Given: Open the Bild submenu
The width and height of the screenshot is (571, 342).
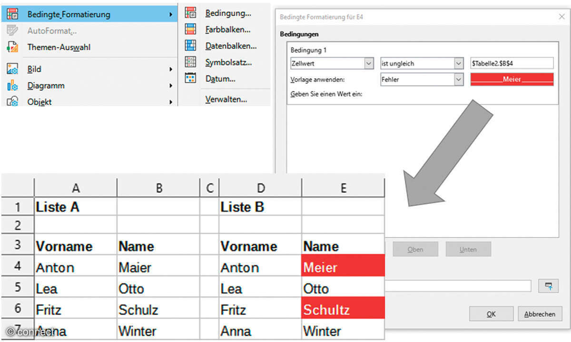Looking at the screenshot, I should point(89,69).
